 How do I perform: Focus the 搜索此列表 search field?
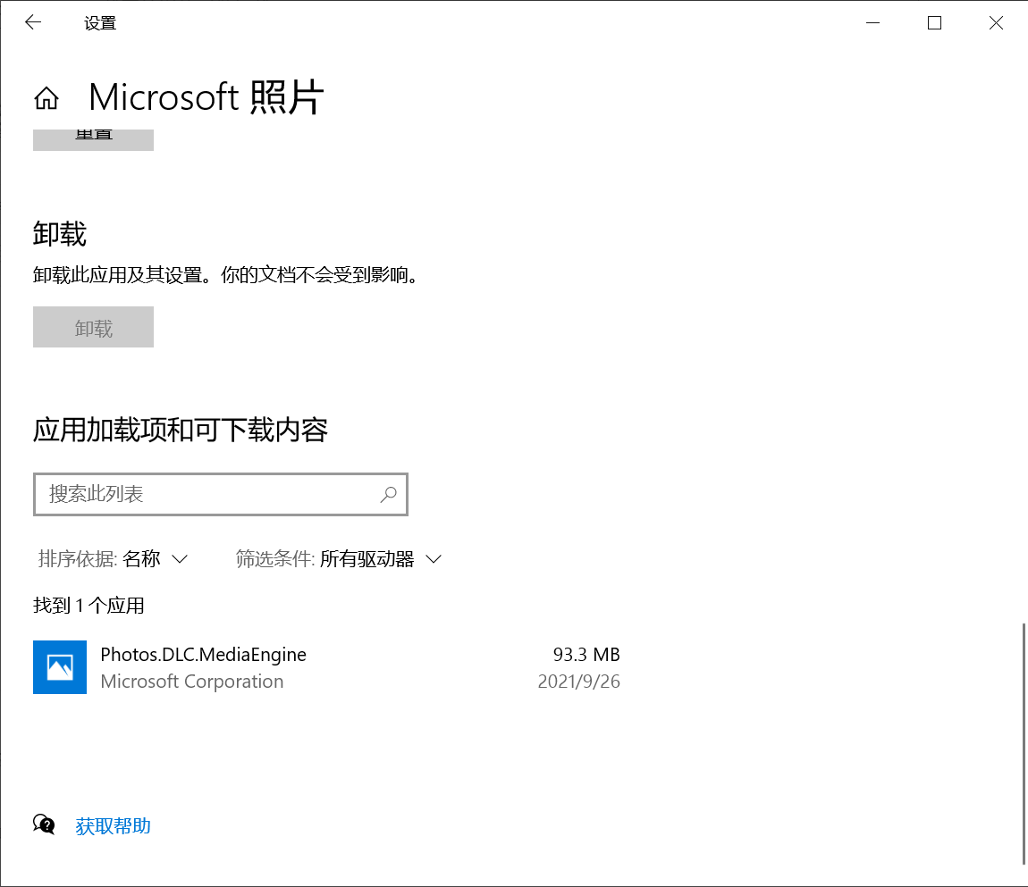click(220, 494)
